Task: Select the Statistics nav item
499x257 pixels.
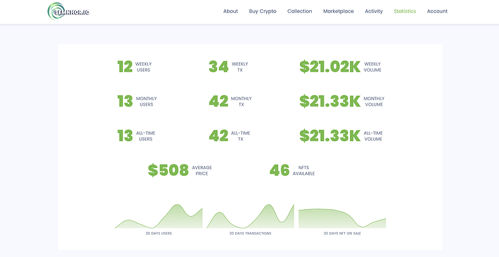Action: (x=404, y=11)
